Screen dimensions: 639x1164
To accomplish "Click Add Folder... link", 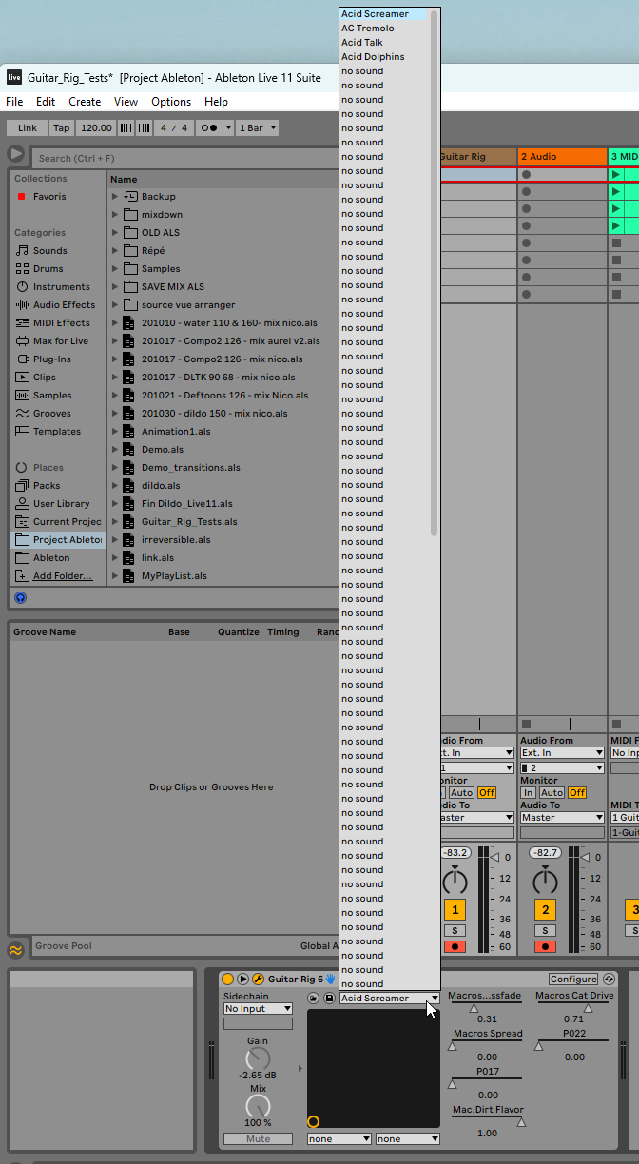I will [x=63, y=576].
